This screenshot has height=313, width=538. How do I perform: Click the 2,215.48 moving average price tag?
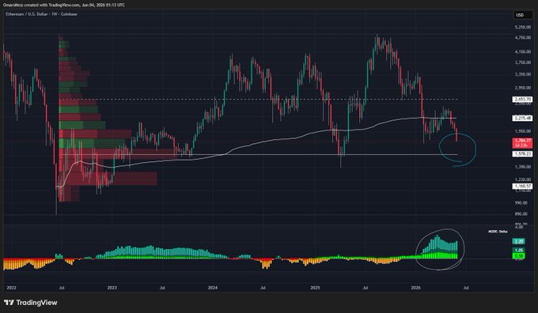[522, 118]
